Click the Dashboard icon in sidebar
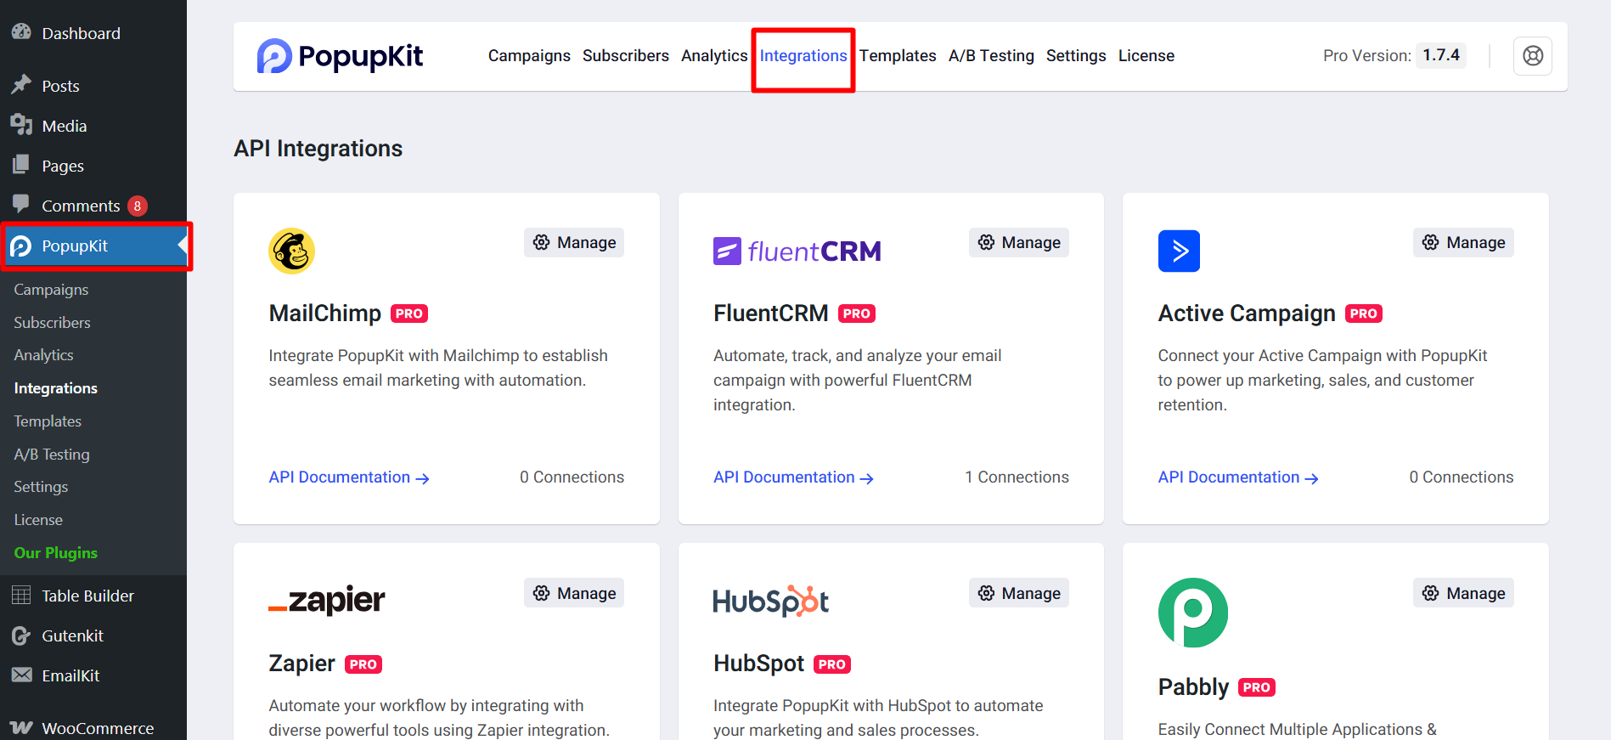1611x740 pixels. coord(21,32)
